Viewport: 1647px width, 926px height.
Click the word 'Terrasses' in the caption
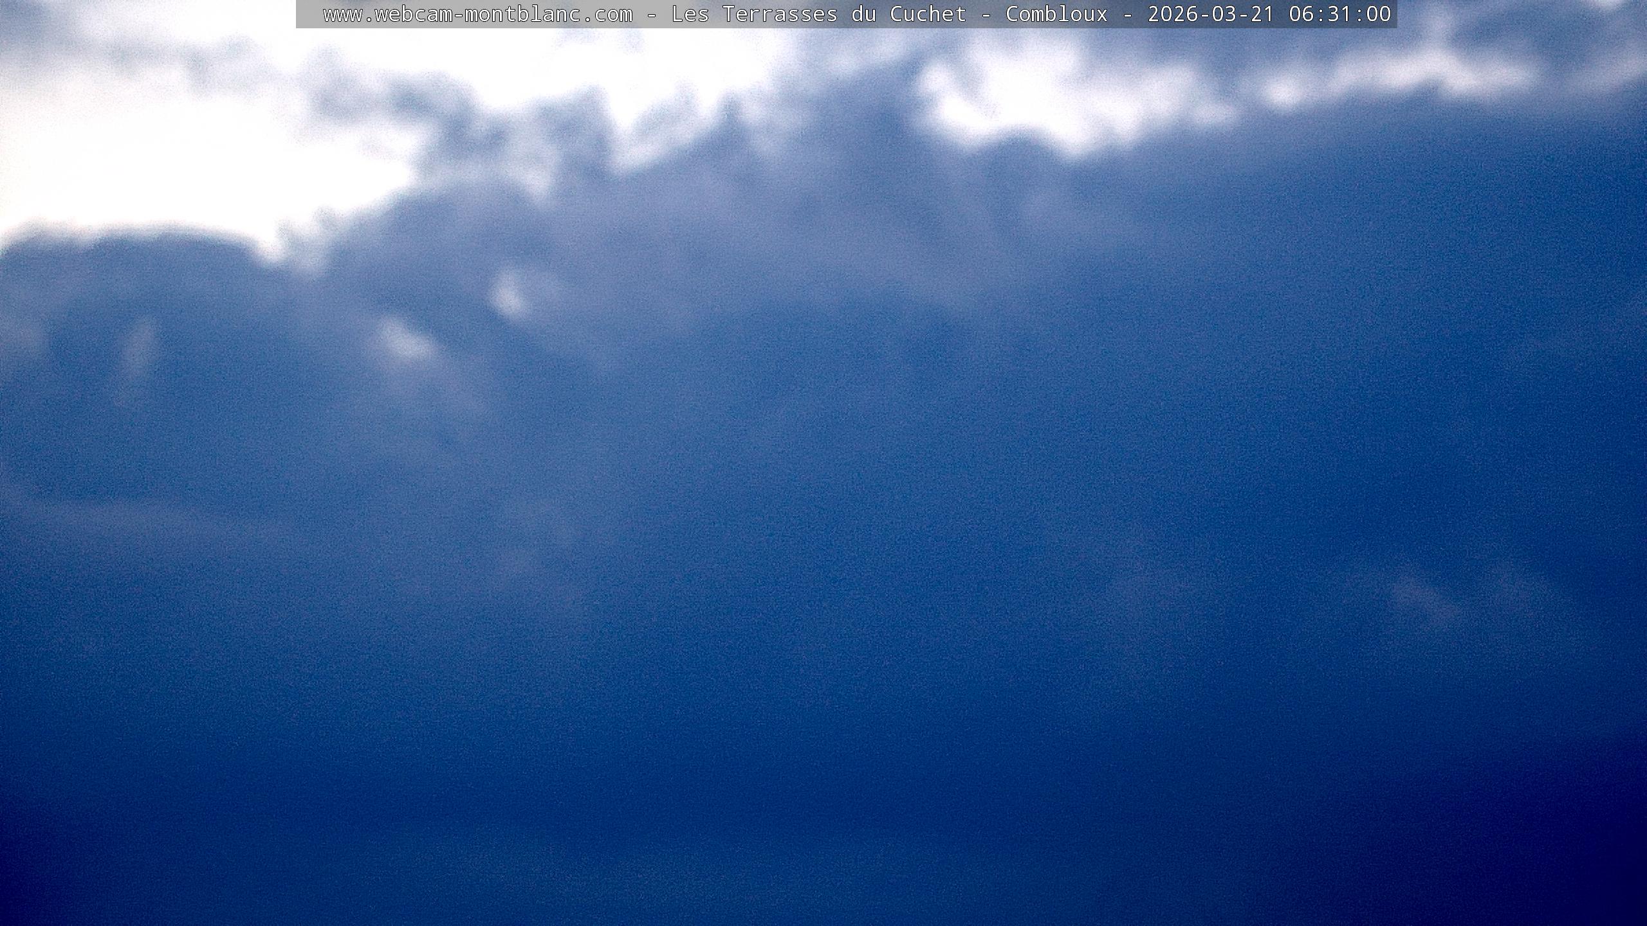point(780,14)
